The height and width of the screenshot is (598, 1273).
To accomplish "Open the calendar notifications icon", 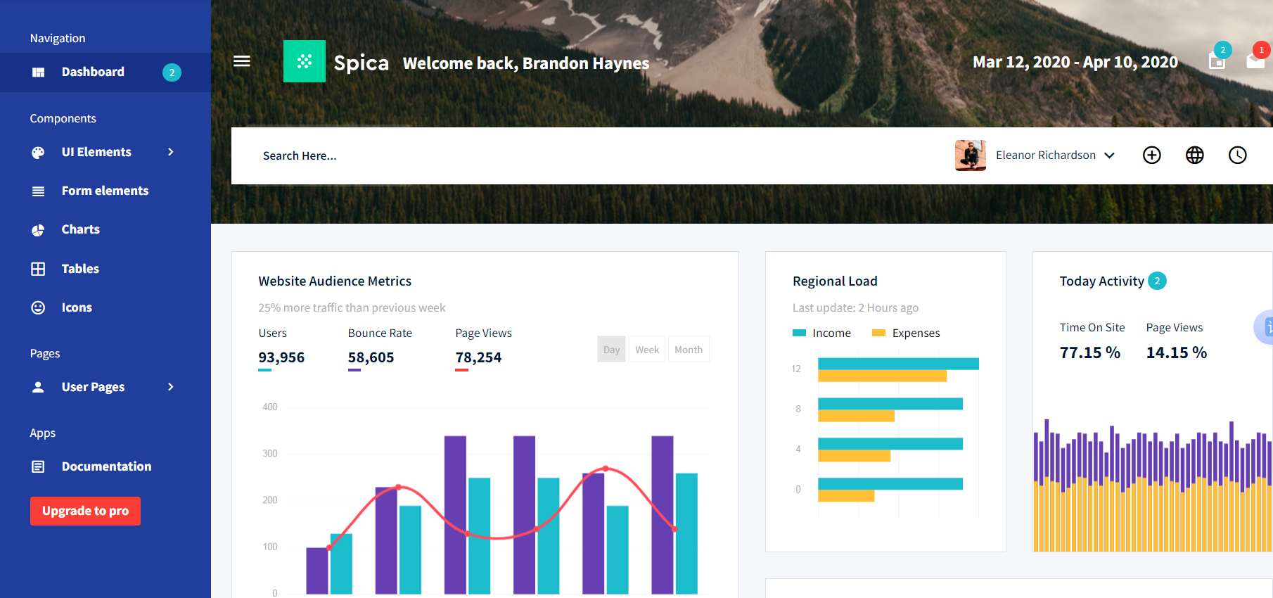I will [x=1217, y=61].
